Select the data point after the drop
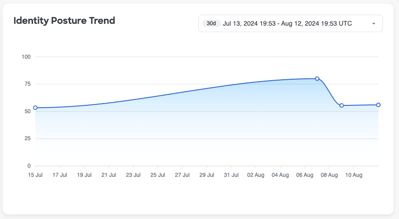The image size is (399, 219). pos(342,105)
